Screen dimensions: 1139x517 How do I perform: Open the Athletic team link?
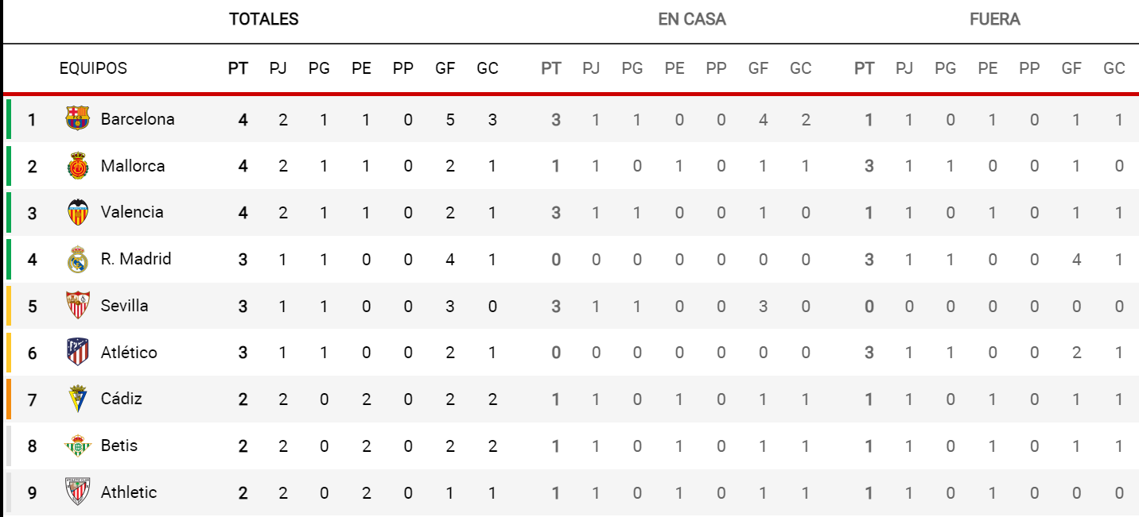pyautogui.click(x=129, y=492)
